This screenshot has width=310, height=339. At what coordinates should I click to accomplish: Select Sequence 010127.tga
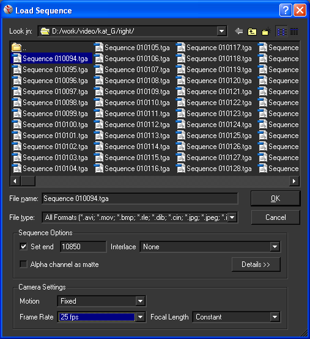214,158
